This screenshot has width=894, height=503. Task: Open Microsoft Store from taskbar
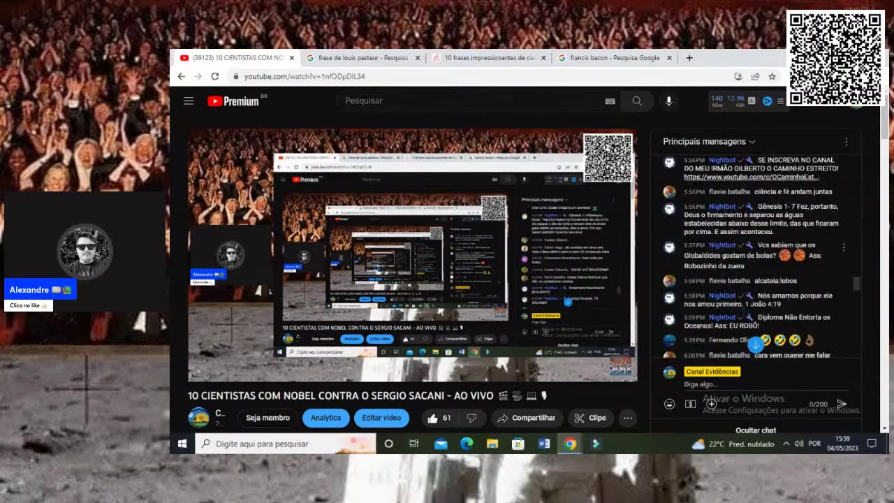[x=518, y=444]
